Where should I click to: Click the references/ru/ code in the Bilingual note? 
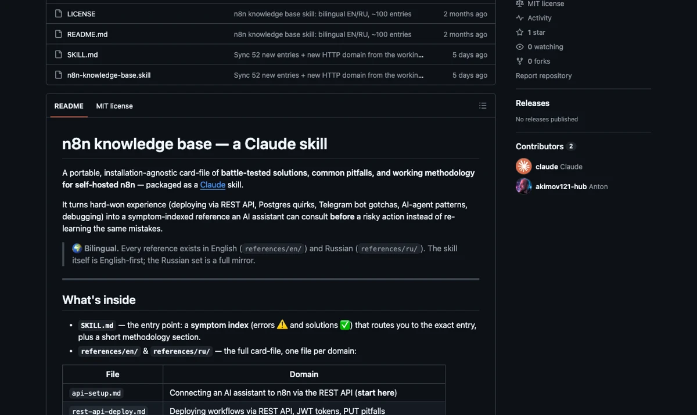pyautogui.click(x=388, y=249)
